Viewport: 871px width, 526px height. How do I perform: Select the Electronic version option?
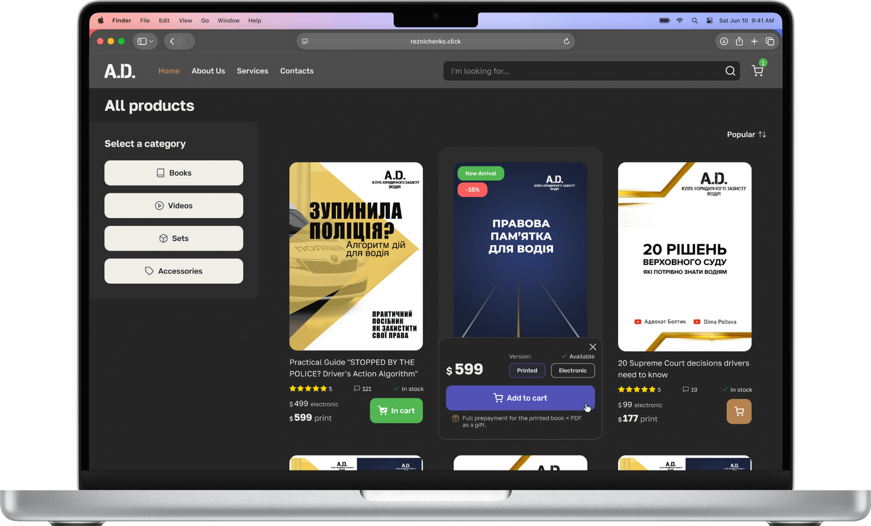(573, 371)
